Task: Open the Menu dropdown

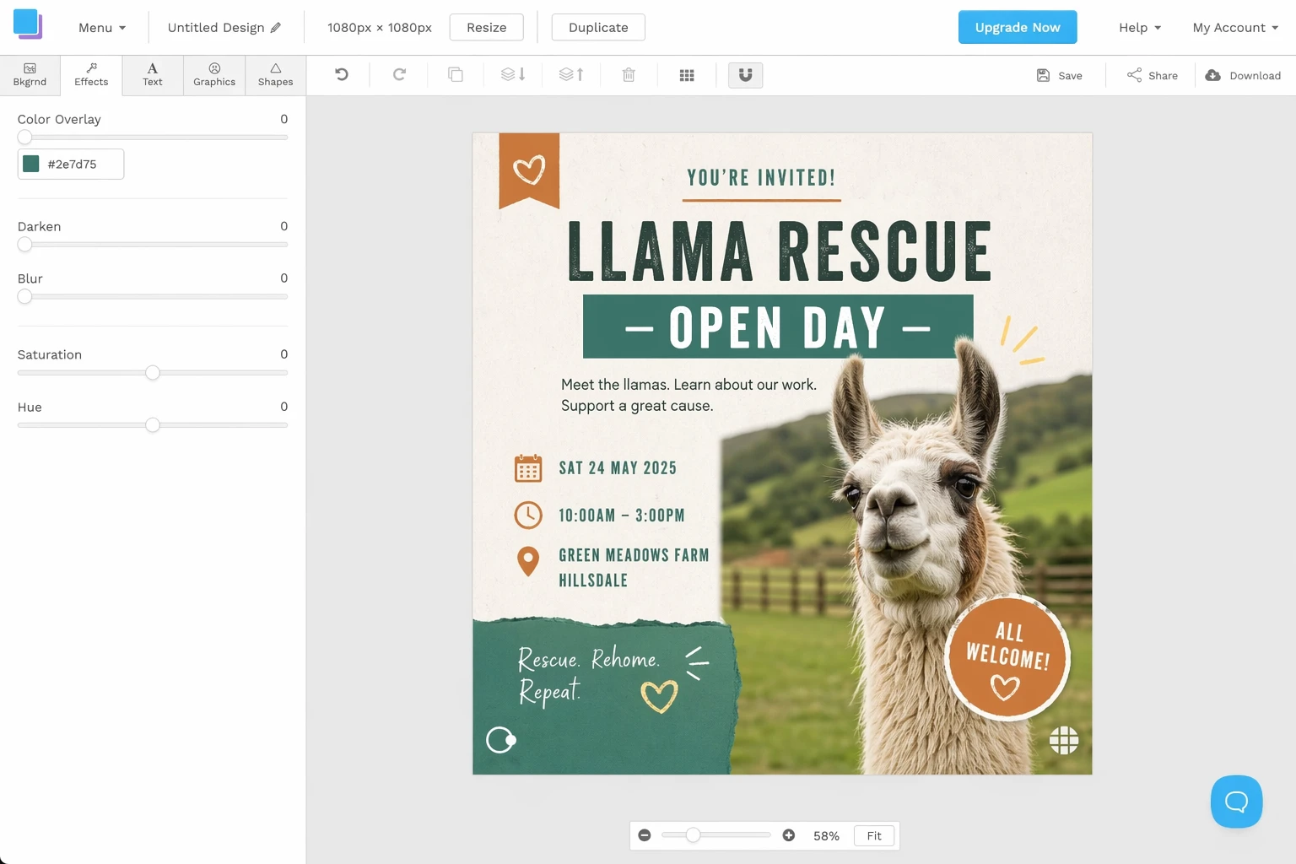Action: 102,28
